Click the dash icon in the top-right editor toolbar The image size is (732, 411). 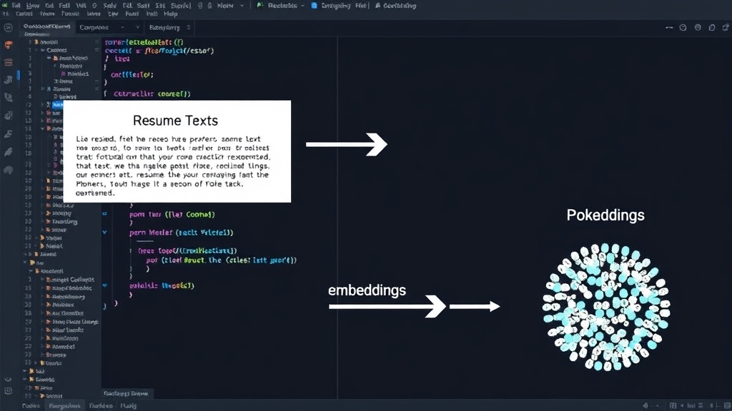669,28
